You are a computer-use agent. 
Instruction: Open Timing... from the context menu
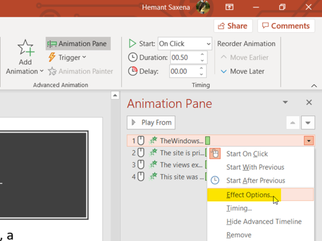click(x=260, y=208)
